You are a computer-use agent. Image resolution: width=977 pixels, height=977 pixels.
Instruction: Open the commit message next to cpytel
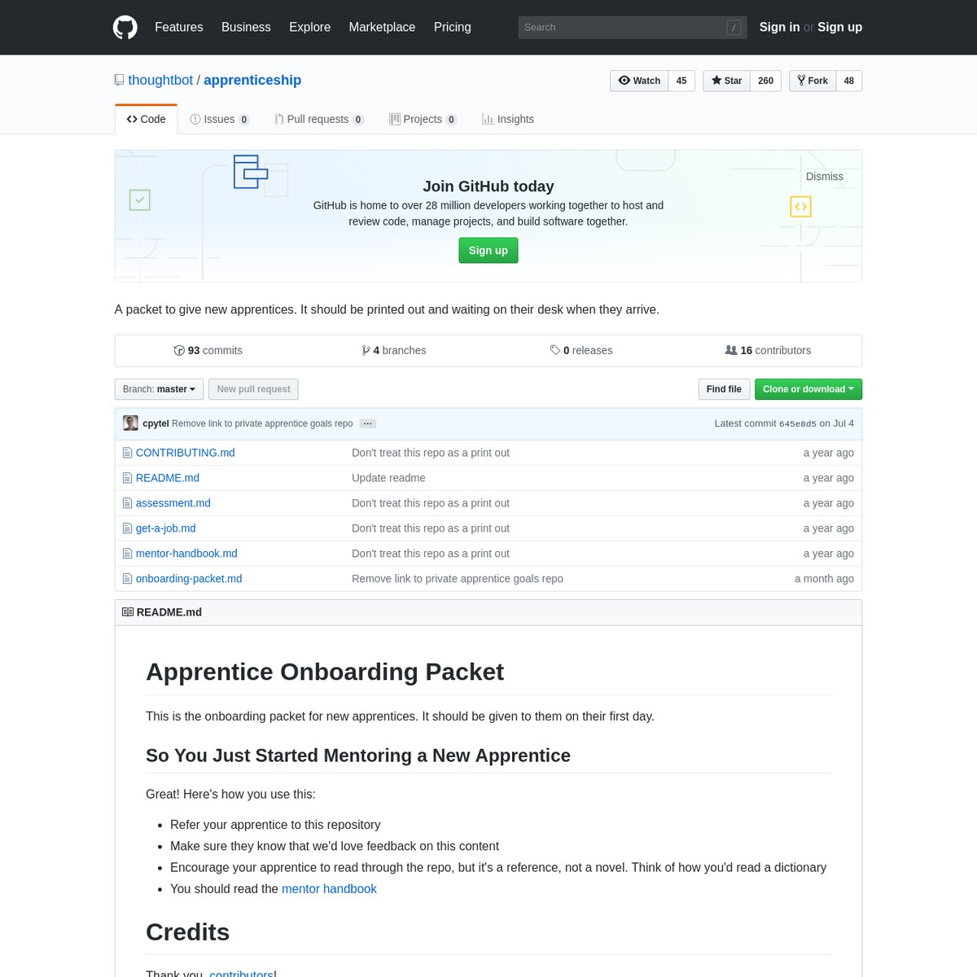pyautogui.click(x=262, y=423)
